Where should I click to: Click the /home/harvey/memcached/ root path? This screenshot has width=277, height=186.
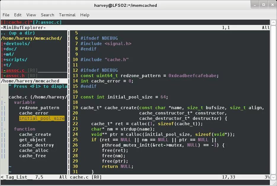[x=31, y=38]
